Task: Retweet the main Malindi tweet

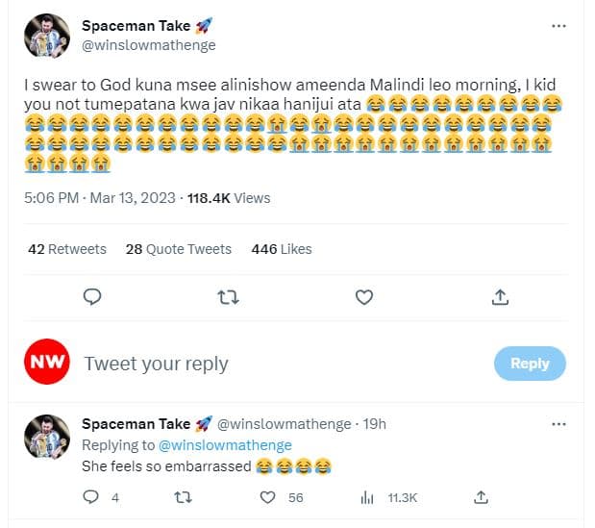Action: [228, 297]
